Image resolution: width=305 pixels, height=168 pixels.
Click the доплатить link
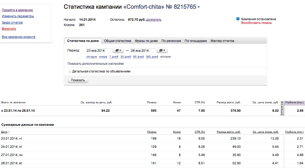tap(154, 20)
